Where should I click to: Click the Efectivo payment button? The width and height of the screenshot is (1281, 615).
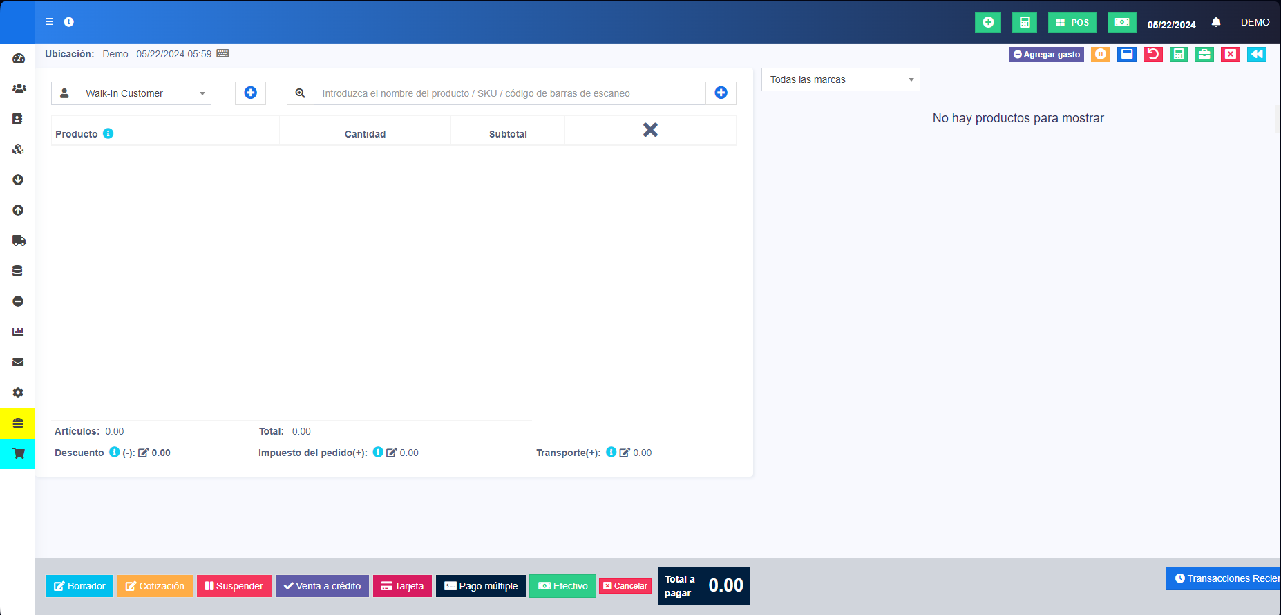pyautogui.click(x=562, y=586)
